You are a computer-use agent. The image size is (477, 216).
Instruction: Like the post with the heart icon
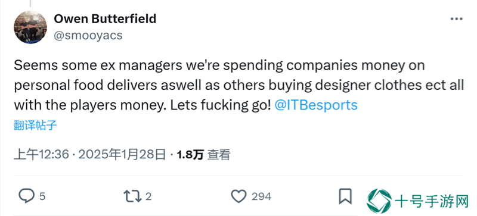[x=239, y=196]
